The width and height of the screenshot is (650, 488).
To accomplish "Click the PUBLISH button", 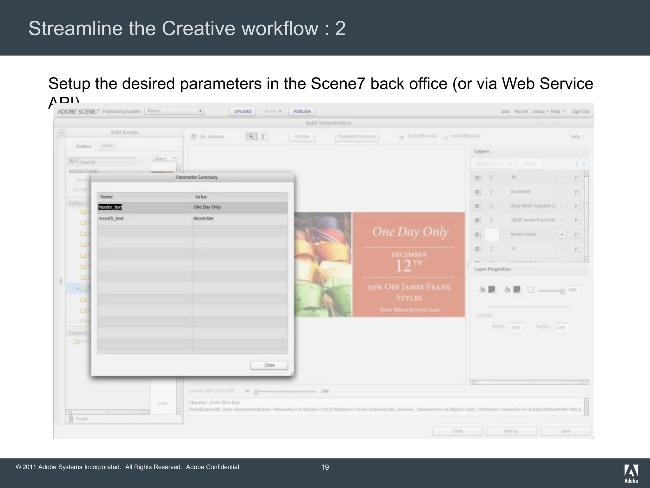I will coord(302,111).
